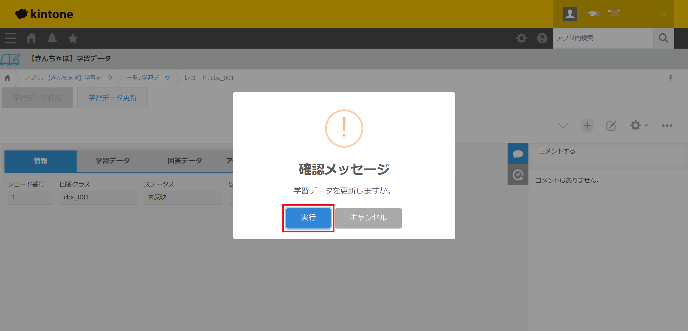Open the hamburger navigation menu
This screenshot has height=331, width=688.
[10, 38]
